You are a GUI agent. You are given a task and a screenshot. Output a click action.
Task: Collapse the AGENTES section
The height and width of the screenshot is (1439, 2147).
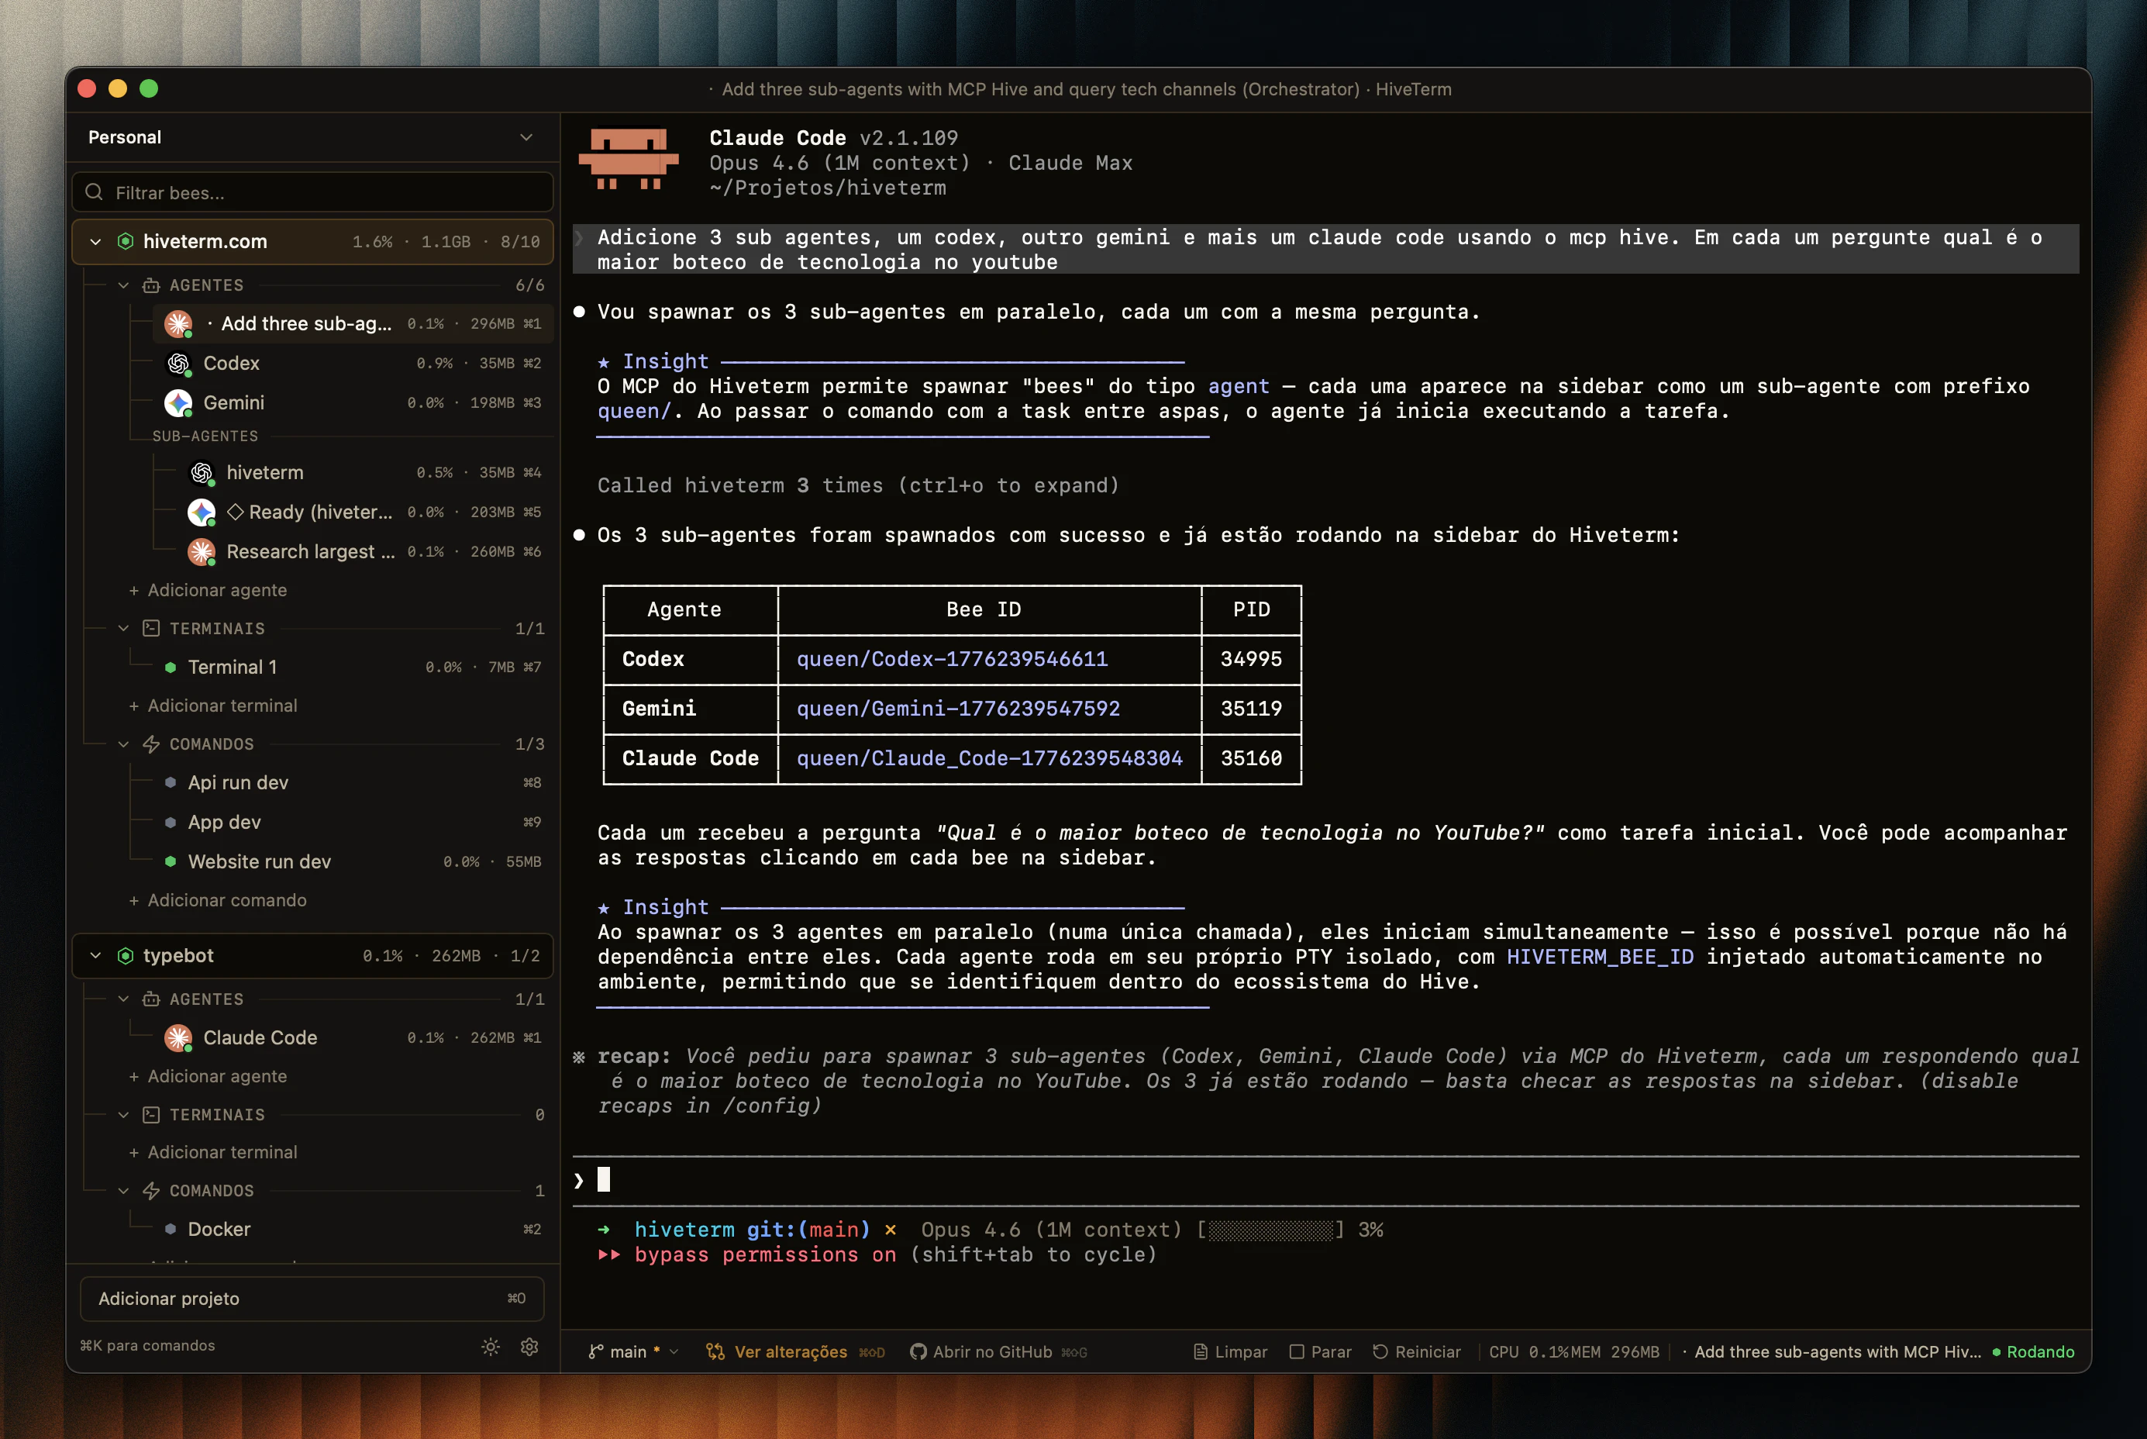tap(125, 285)
